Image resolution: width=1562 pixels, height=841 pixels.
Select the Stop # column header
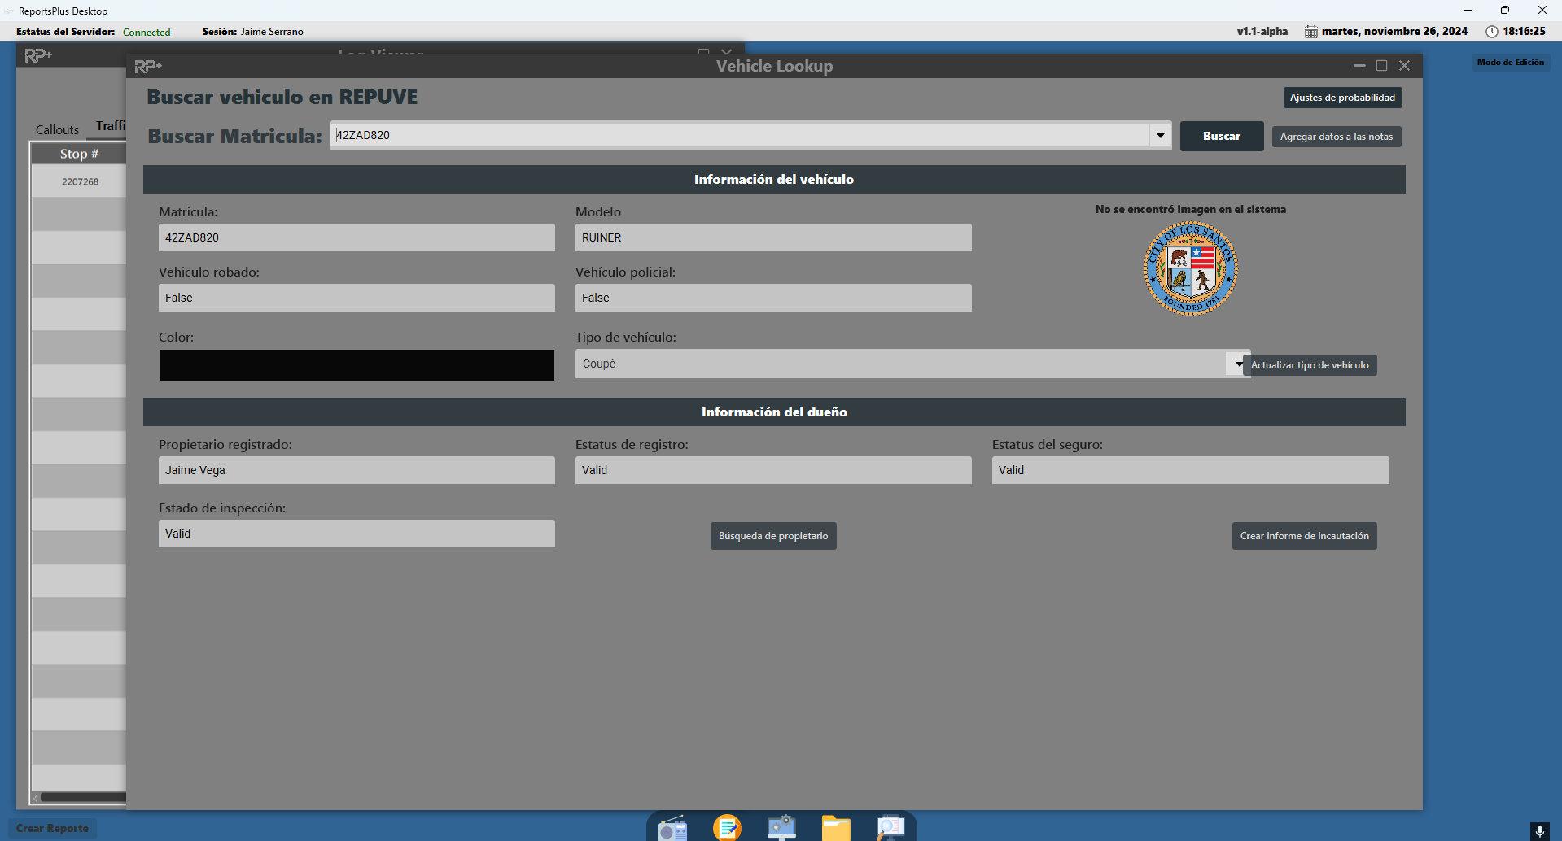(x=79, y=154)
